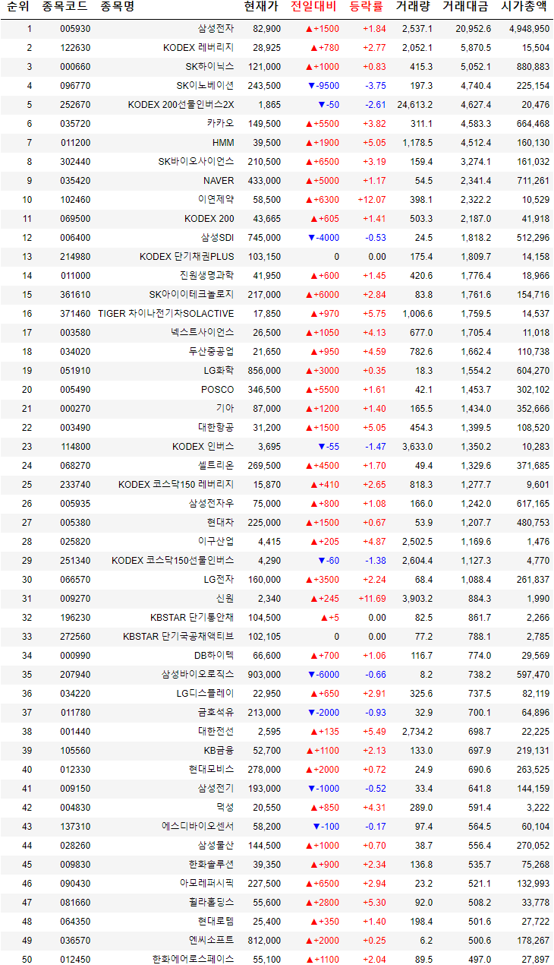This screenshot has height=965, width=554.
Task: Select KODEX 코스닥150선물인버스 name
Action: coord(173,561)
